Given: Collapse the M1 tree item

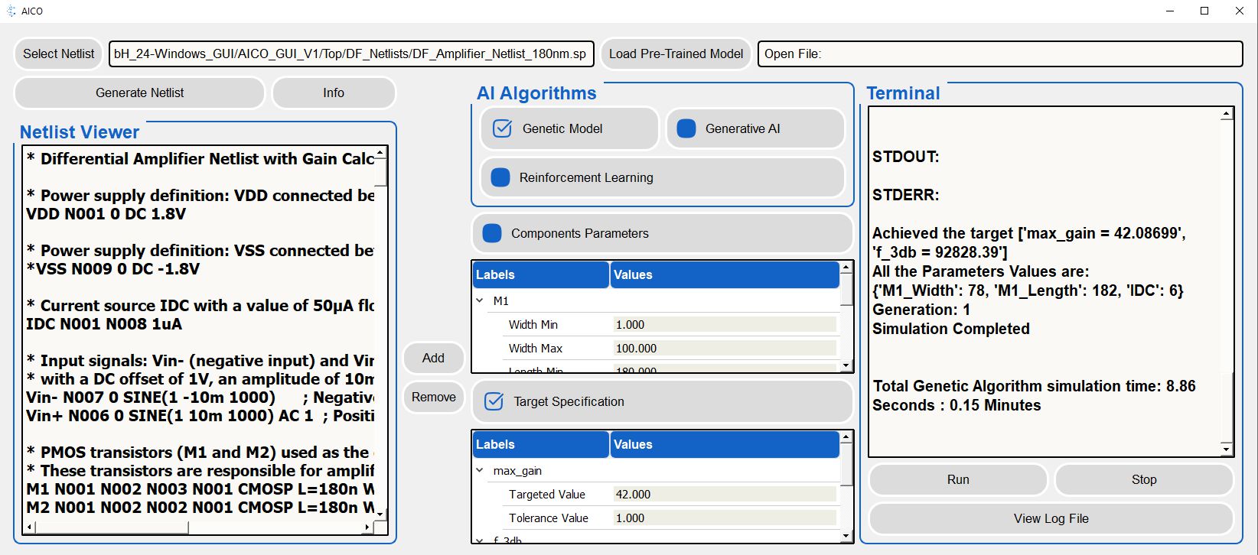Looking at the screenshot, I should click(x=480, y=301).
